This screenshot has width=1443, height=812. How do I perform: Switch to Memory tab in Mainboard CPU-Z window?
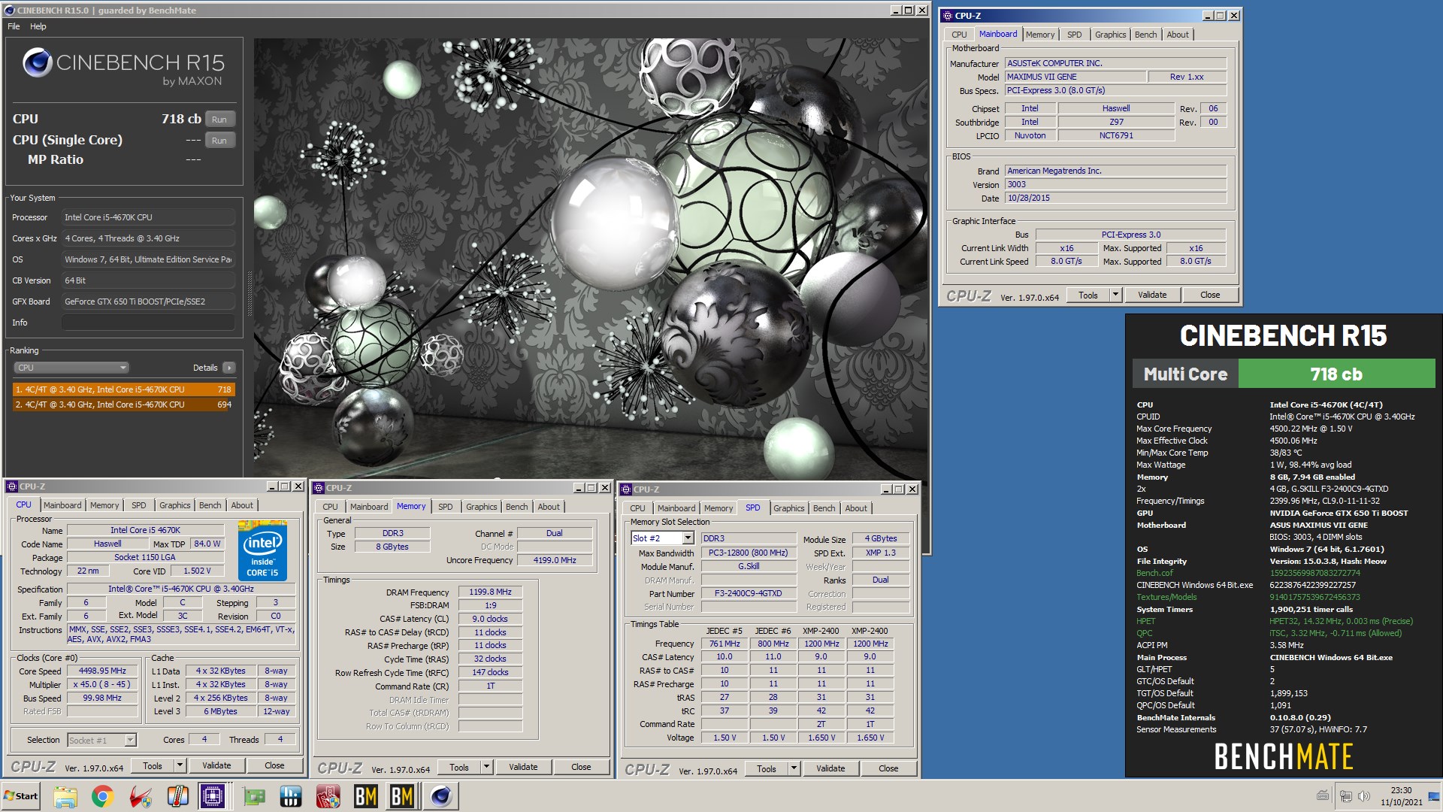point(1039,35)
